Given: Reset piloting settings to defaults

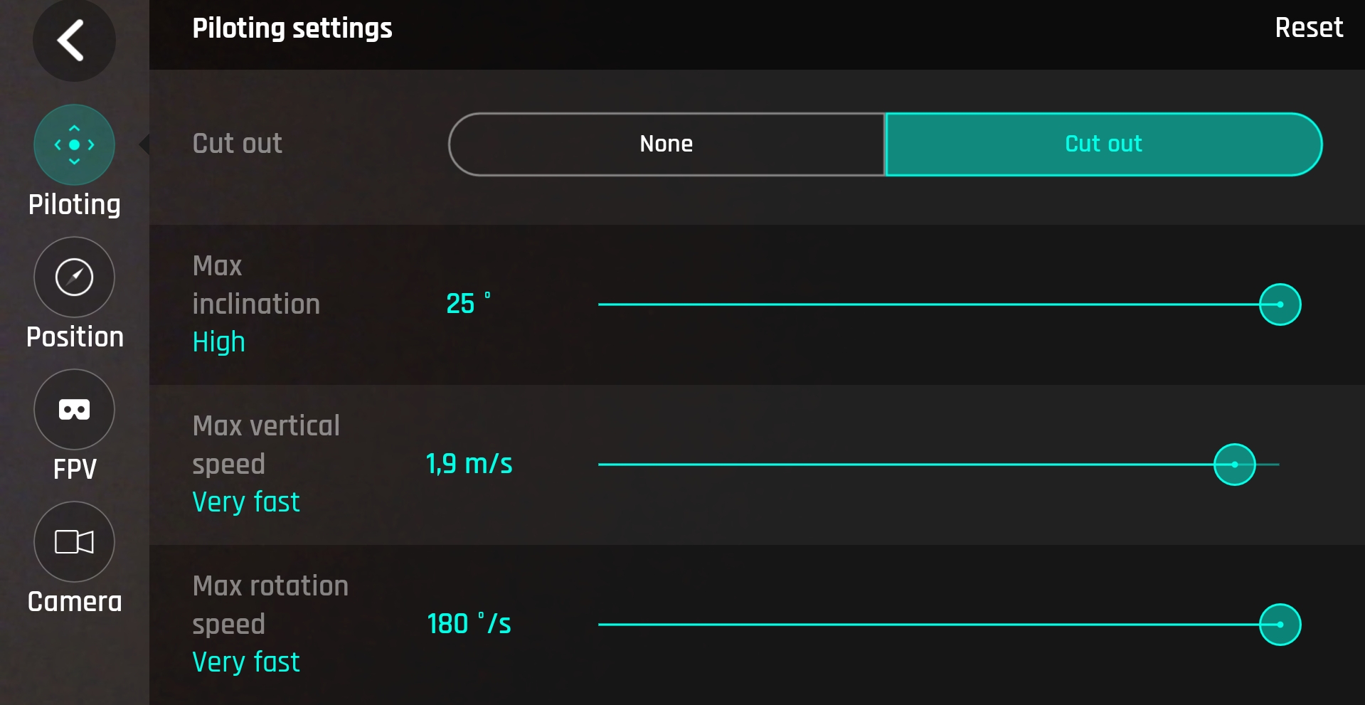Looking at the screenshot, I should click(x=1308, y=28).
